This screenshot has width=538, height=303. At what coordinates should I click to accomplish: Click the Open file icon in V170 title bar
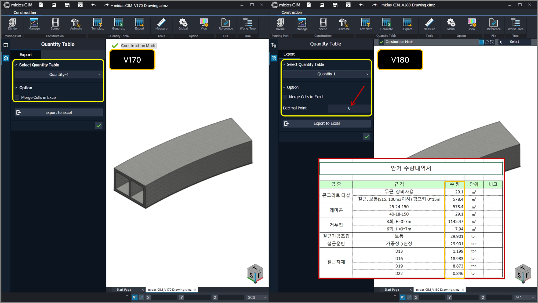(54, 5)
